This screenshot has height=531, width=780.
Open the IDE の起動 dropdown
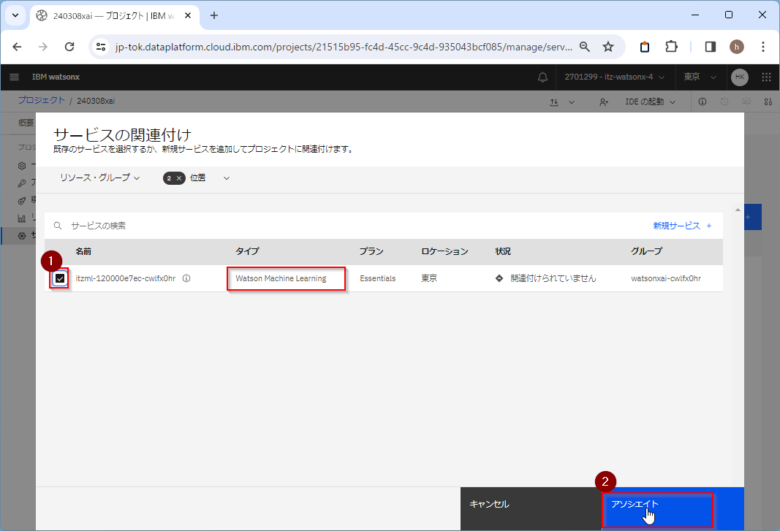click(x=648, y=102)
